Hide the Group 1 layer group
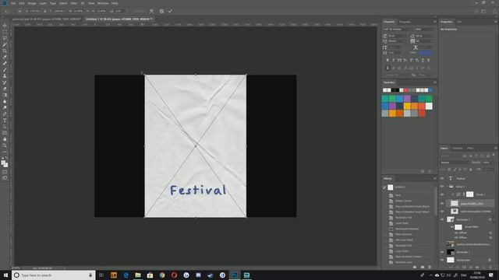The height and width of the screenshot is (280, 499). [x=442, y=187]
